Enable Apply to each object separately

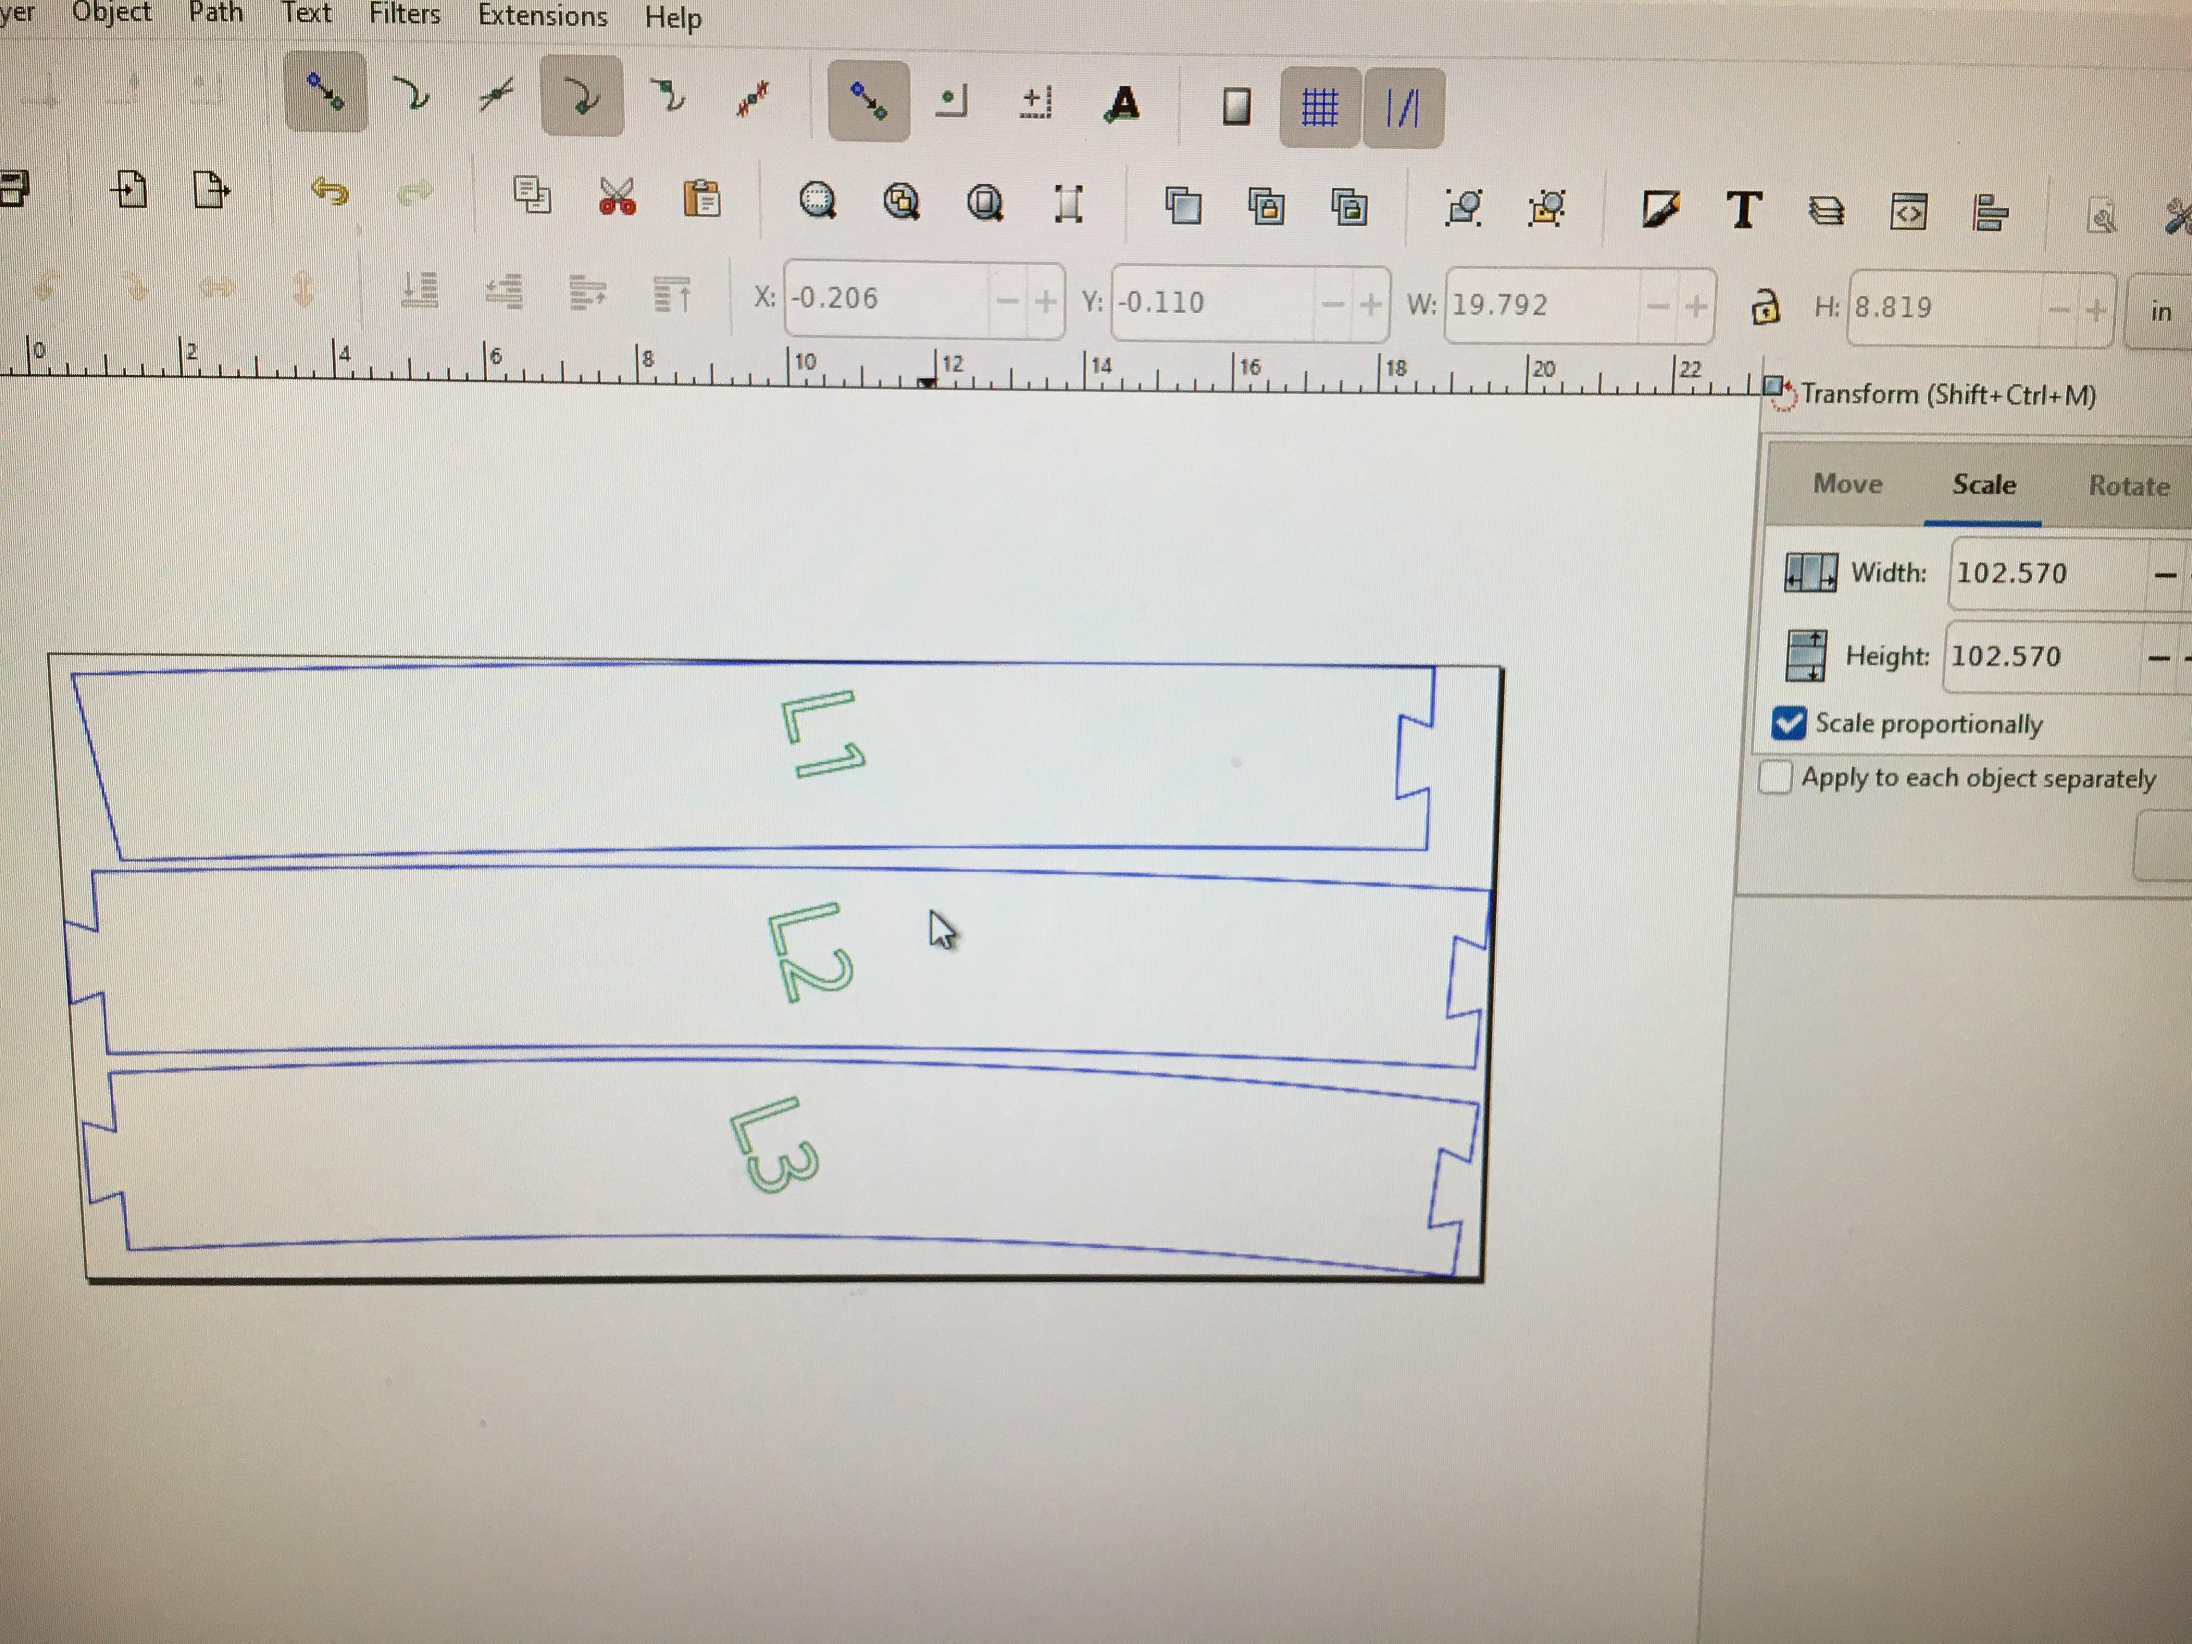[x=1775, y=777]
